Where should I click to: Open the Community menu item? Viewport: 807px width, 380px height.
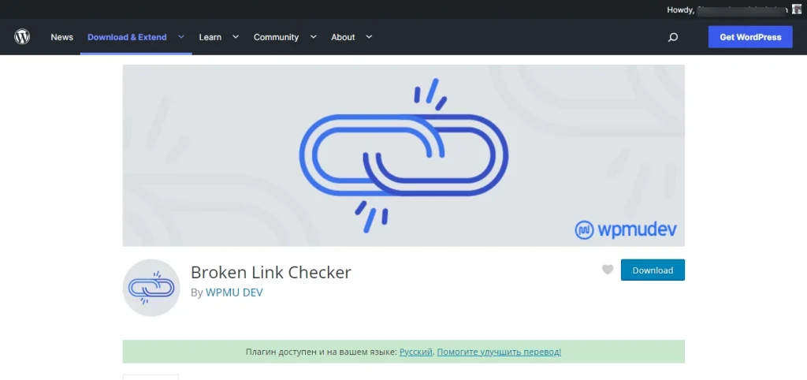point(276,37)
